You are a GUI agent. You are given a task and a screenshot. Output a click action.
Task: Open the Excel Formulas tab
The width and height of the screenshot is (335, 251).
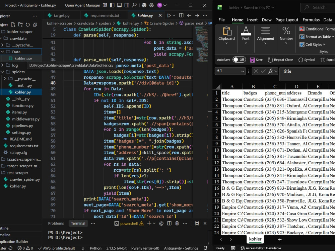[311, 20]
